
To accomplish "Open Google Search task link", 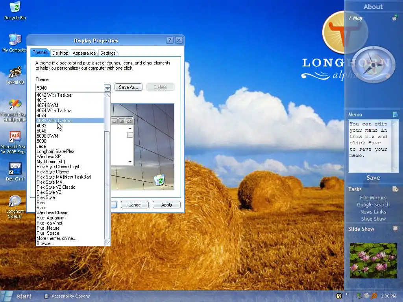I will [x=373, y=204].
